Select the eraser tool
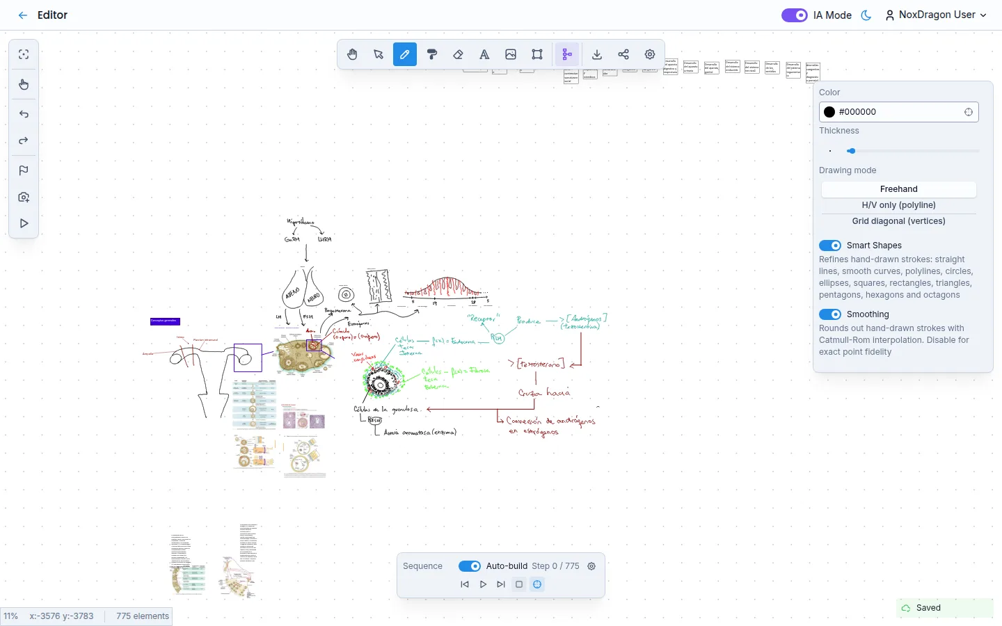 [458, 54]
